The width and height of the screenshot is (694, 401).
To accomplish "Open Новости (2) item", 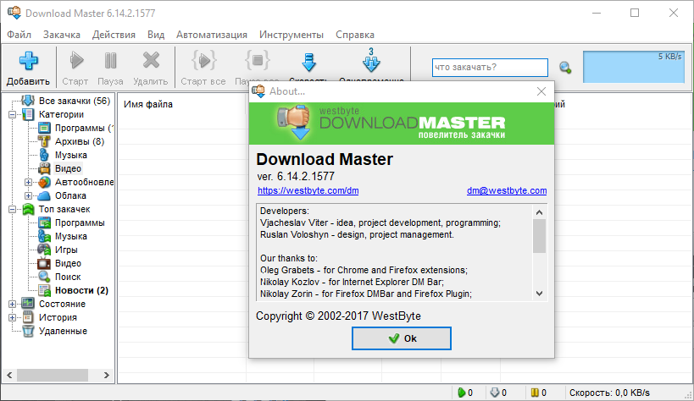I will pyautogui.click(x=81, y=290).
